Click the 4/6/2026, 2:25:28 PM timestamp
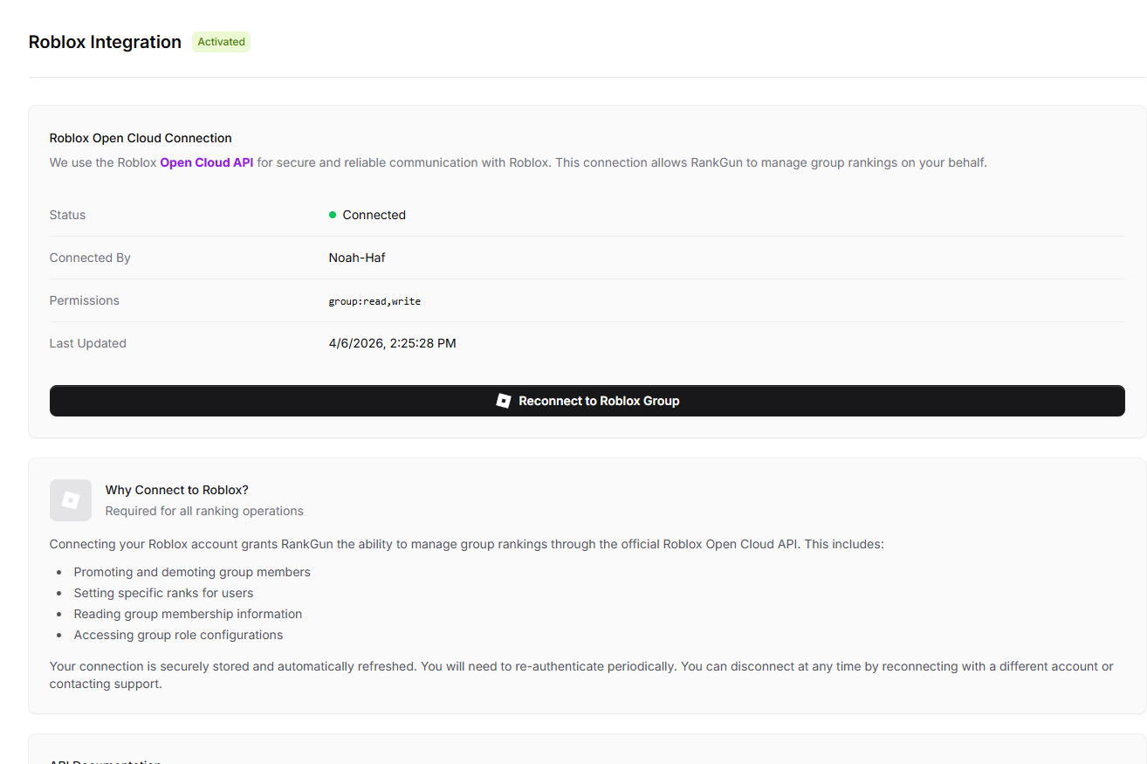 pos(392,343)
